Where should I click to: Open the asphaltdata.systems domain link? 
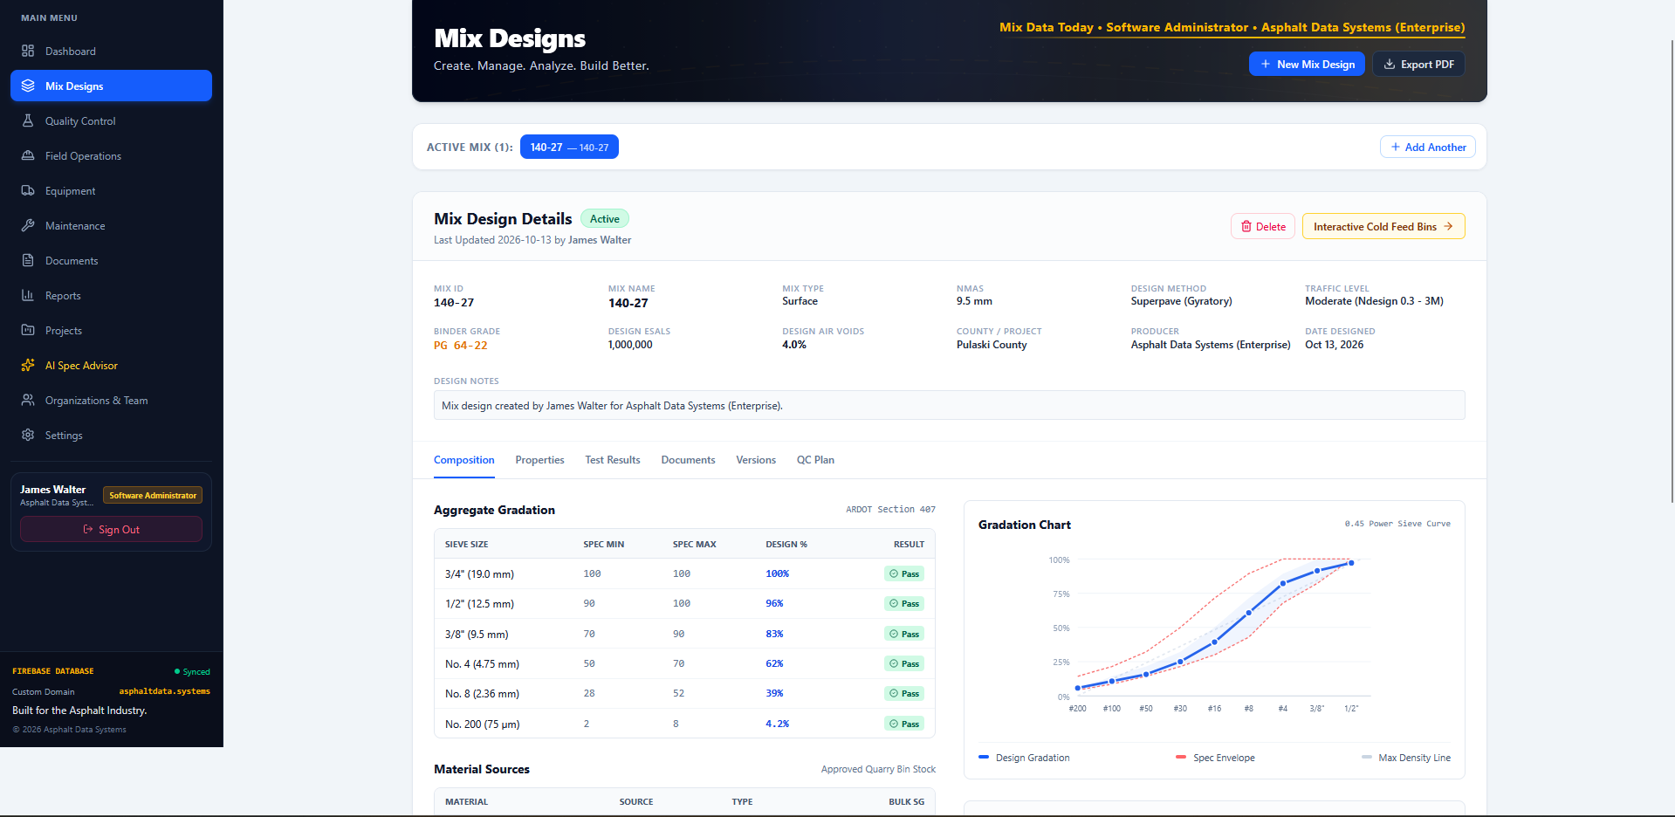point(165,691)
